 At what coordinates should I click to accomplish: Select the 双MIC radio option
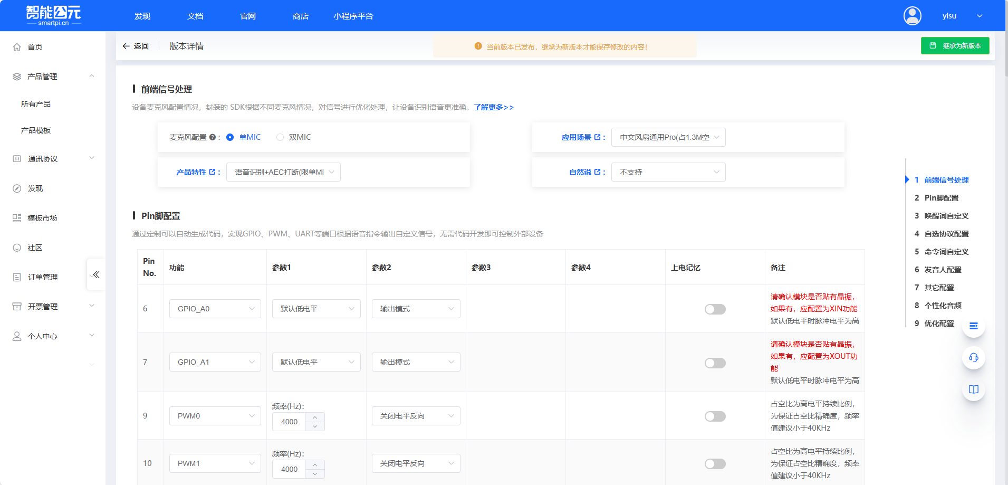(x=280, y=137)
